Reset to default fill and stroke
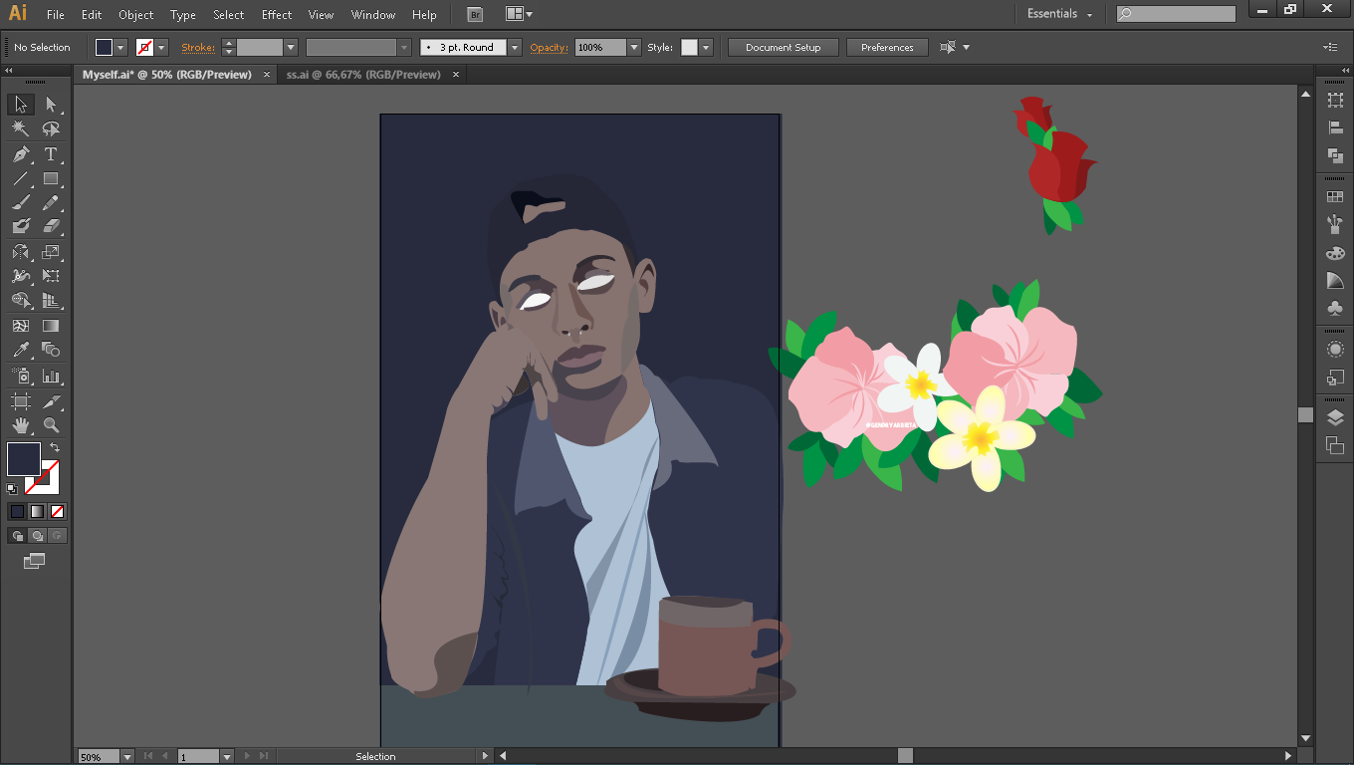Screen dimensions: 1354x765 point(12,489)
